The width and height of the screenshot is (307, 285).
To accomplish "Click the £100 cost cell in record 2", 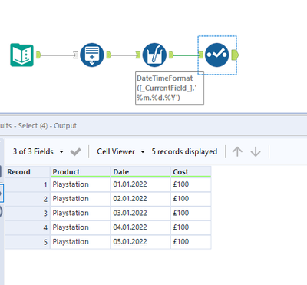I will coord(191,199).
